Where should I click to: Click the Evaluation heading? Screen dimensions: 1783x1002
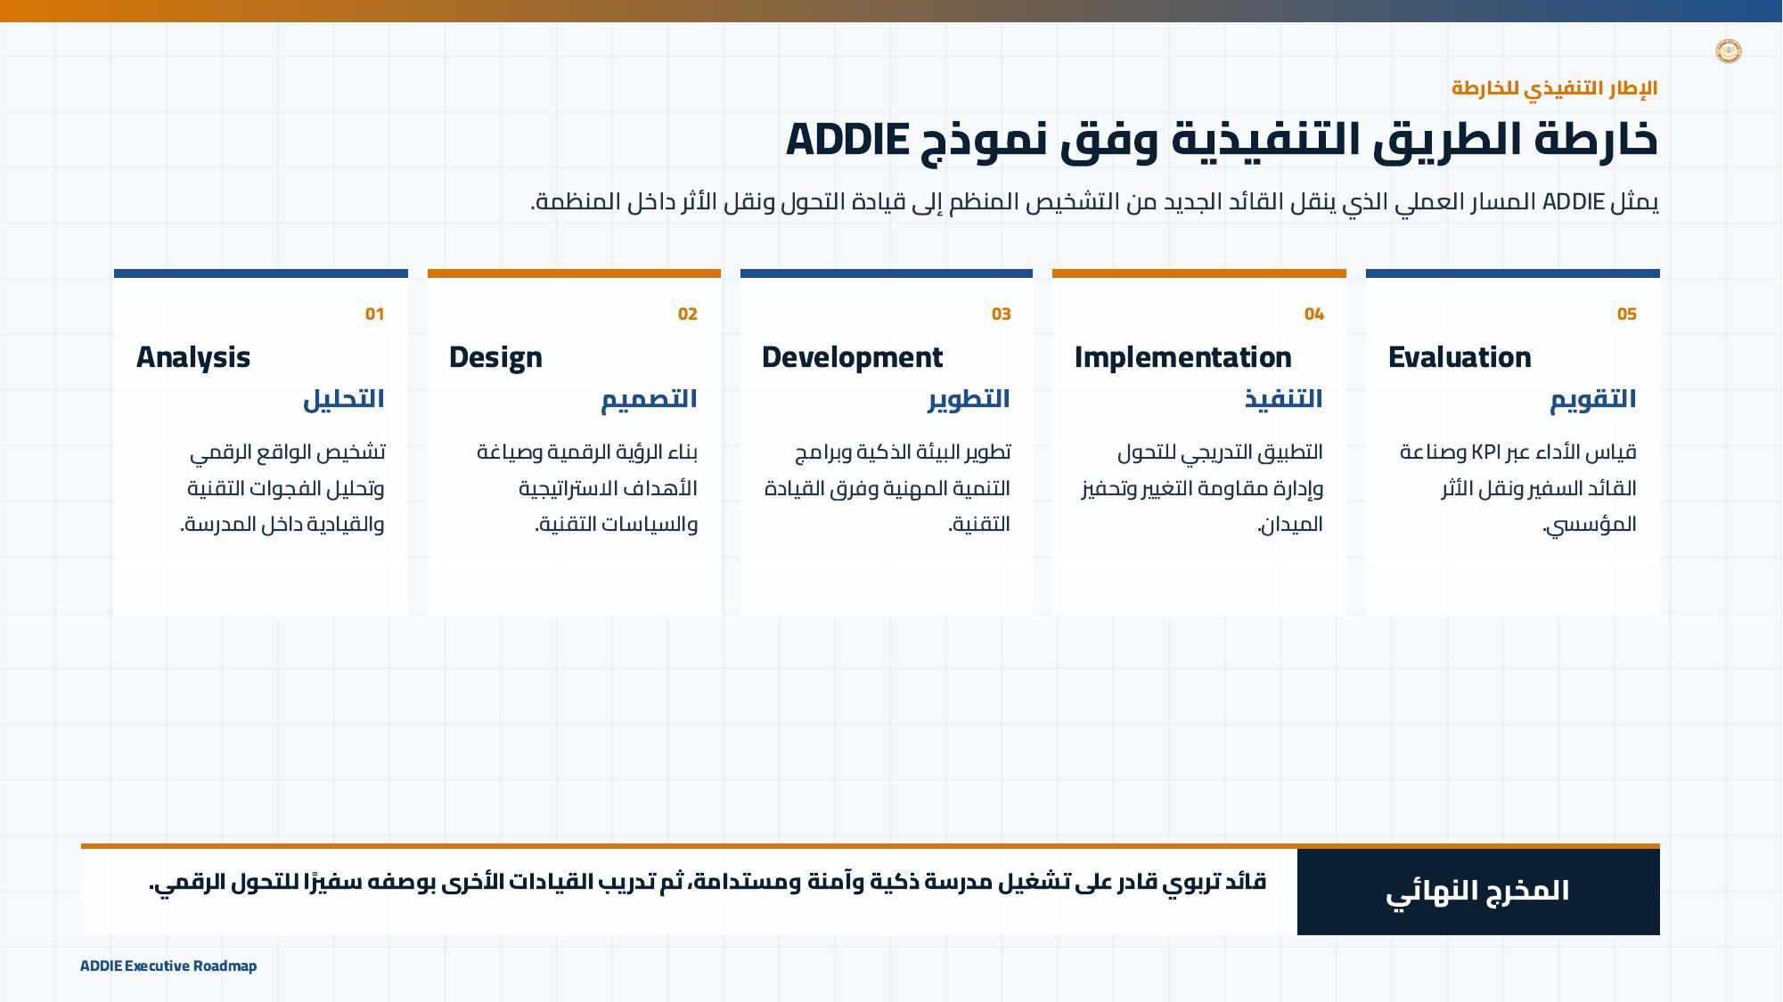1460,357
